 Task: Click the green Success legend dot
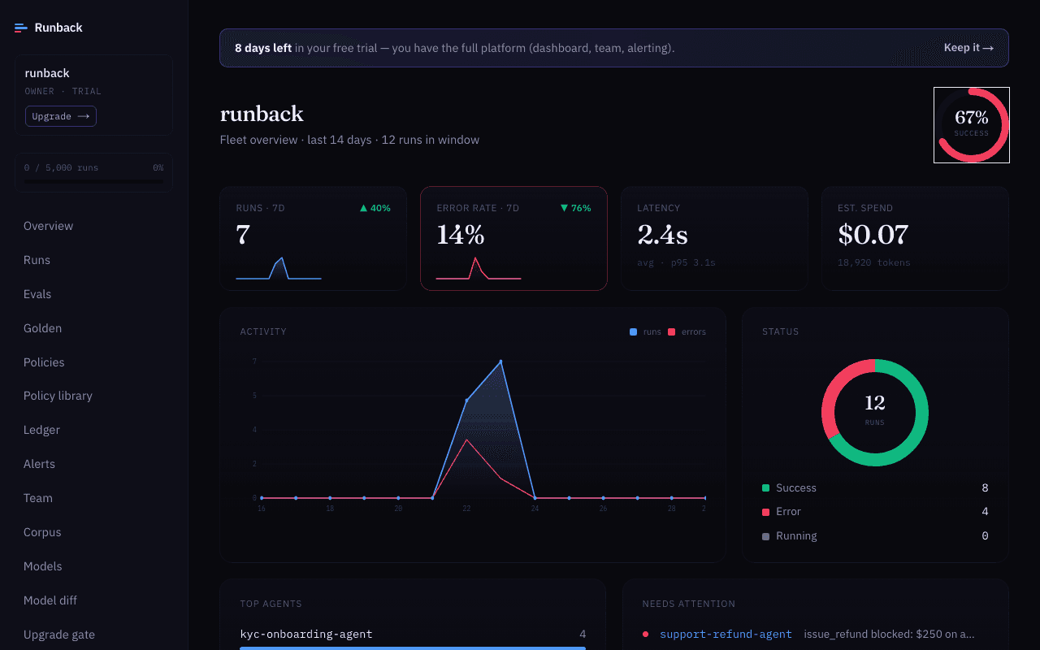765,488
